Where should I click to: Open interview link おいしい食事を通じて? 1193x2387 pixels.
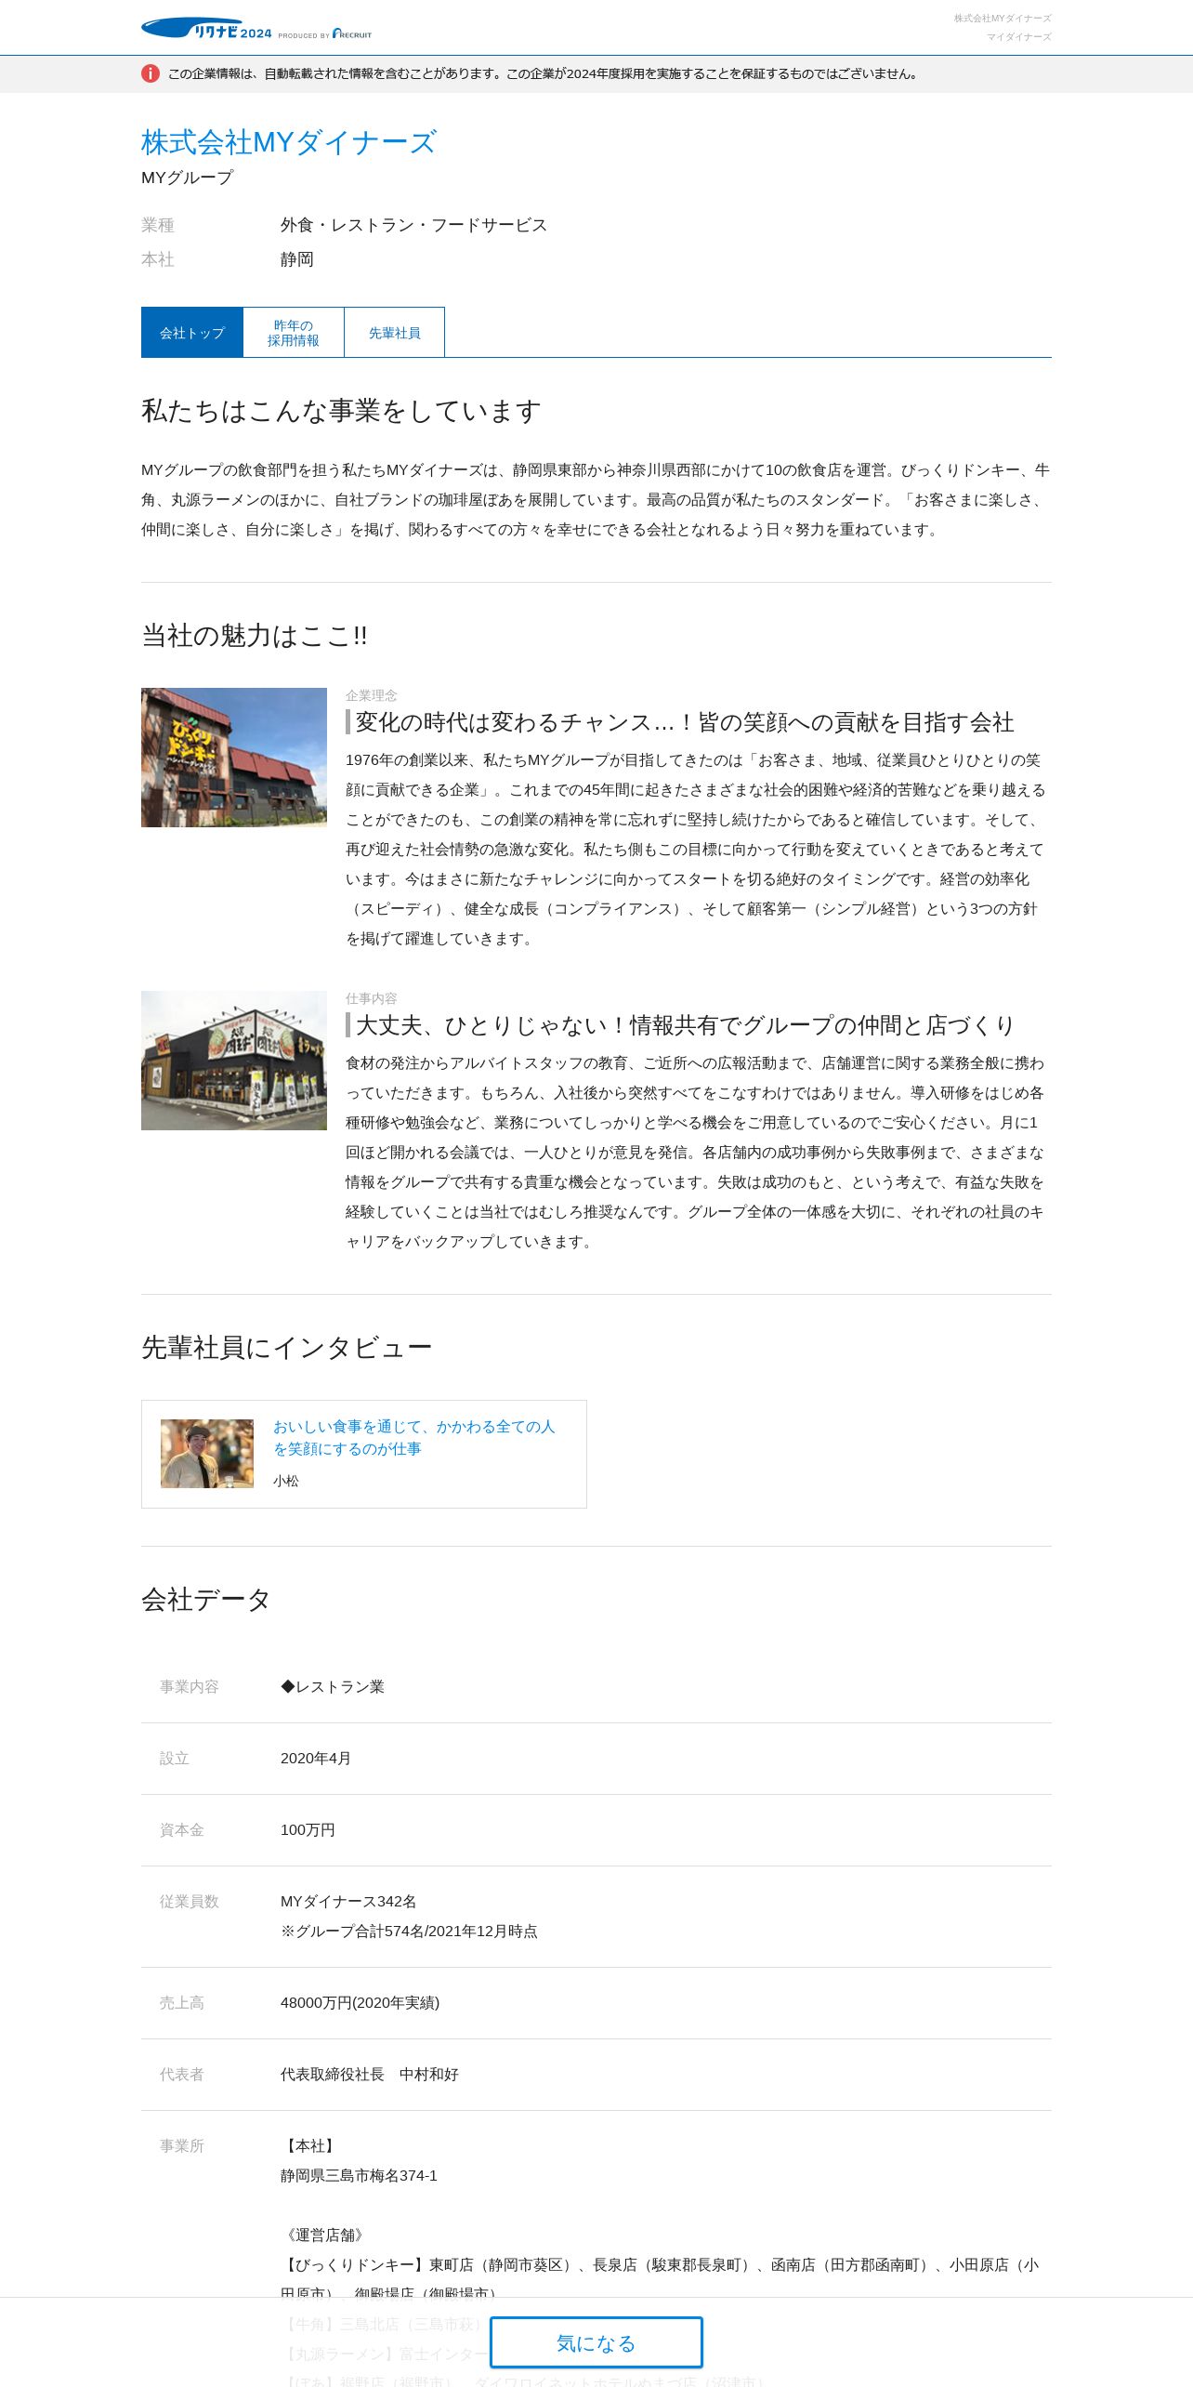pos(414,1437)
